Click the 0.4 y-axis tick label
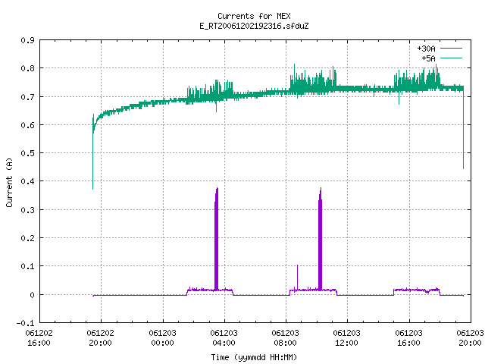This screenshot has width=485, height=364. click(x=28, y=181)
